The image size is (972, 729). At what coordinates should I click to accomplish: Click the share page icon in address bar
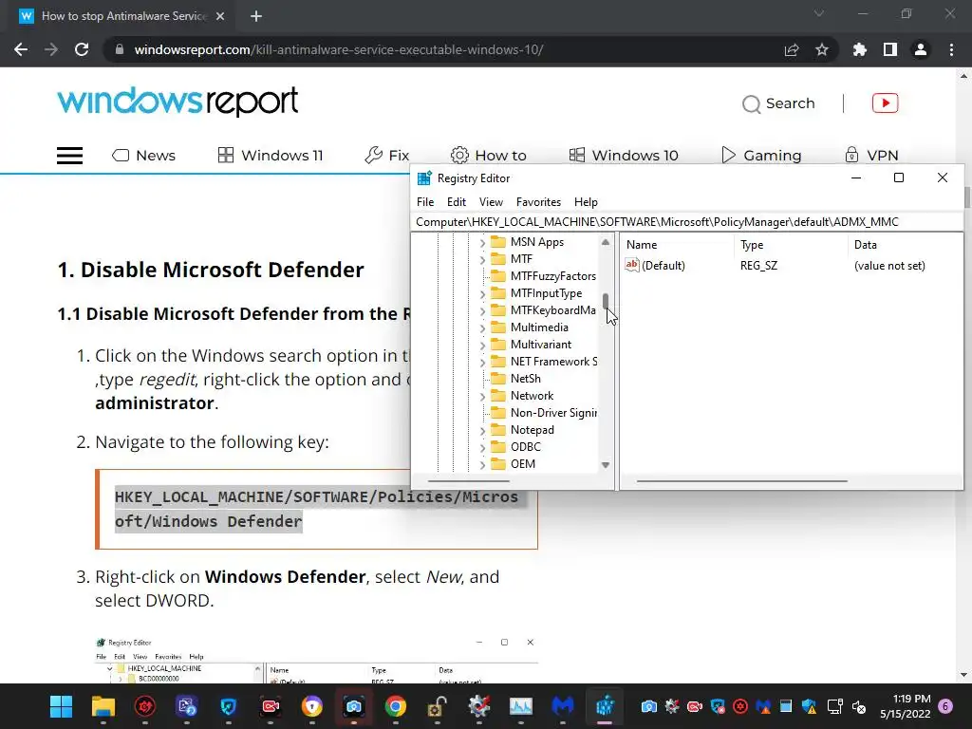792,49
